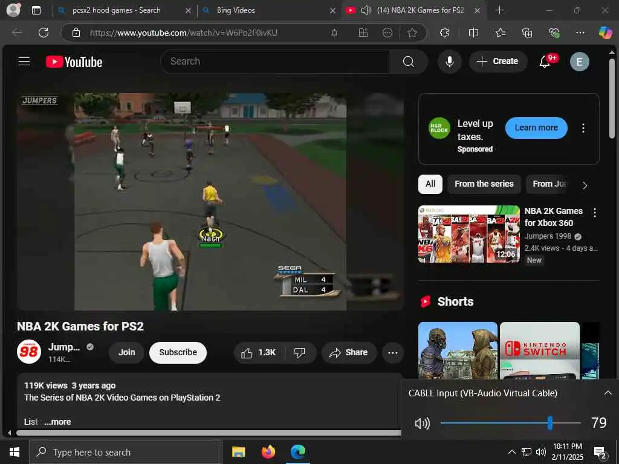Open Copilot sidebar icon
This screenshot has width=619, height=464.
[604, 33]
